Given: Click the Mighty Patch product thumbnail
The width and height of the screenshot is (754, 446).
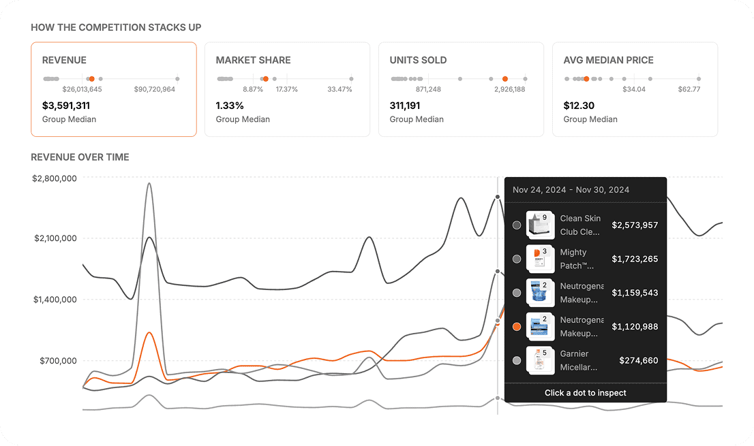Looking at the screenshot, I should point(540,259).
